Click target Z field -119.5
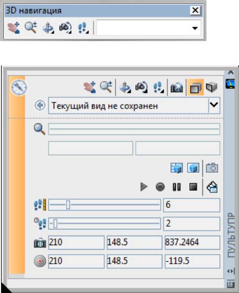239x293 pixels. [x=192, y=261]
